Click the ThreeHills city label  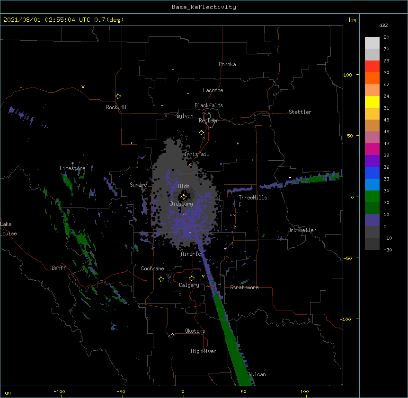[x=253, y=198]
